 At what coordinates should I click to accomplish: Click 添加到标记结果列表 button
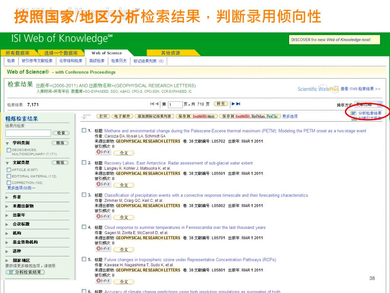point(154,116)
